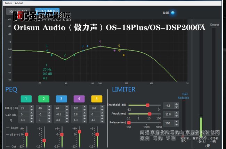226x149 pixels.
Task: Select EQ point 1 marker on graph
Action: pyautogui.click(x=48, y=50)
